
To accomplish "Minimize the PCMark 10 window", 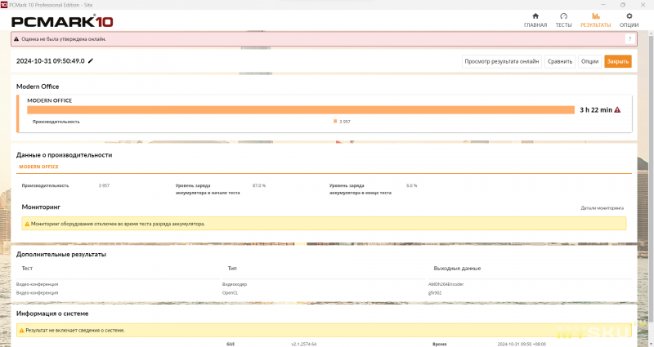I will (x=603, y=5).
